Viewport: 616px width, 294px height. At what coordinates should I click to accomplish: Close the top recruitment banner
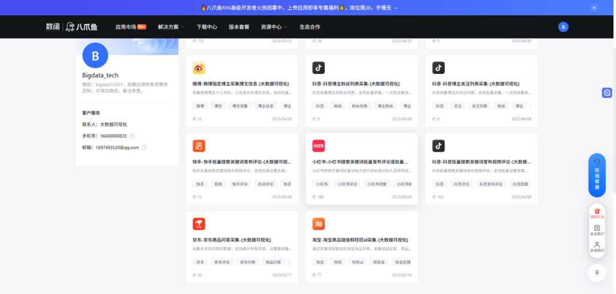(594, 7)
